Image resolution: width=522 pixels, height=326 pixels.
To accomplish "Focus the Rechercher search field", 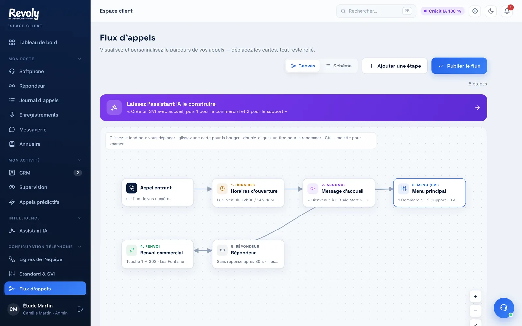I will [x=376, y=11].
